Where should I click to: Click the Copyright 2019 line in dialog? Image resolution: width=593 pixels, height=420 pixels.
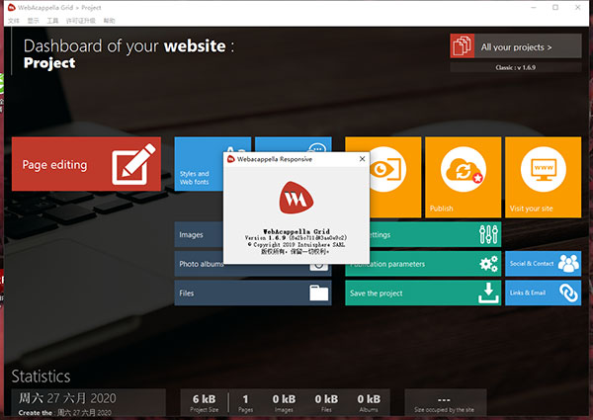(296, 245)
